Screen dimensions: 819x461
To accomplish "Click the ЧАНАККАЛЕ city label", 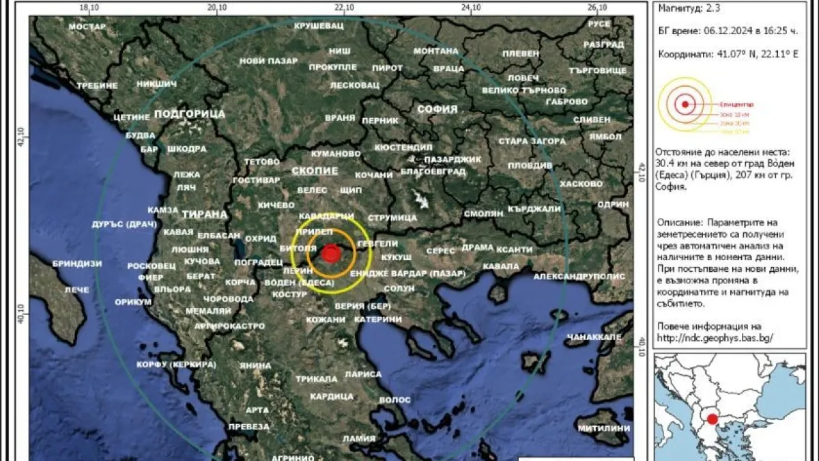I will (594, 337).
